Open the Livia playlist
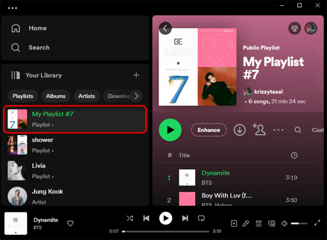The height and width of the screenshot is (240, 327). pyautogui.click(x=75, y=171)
